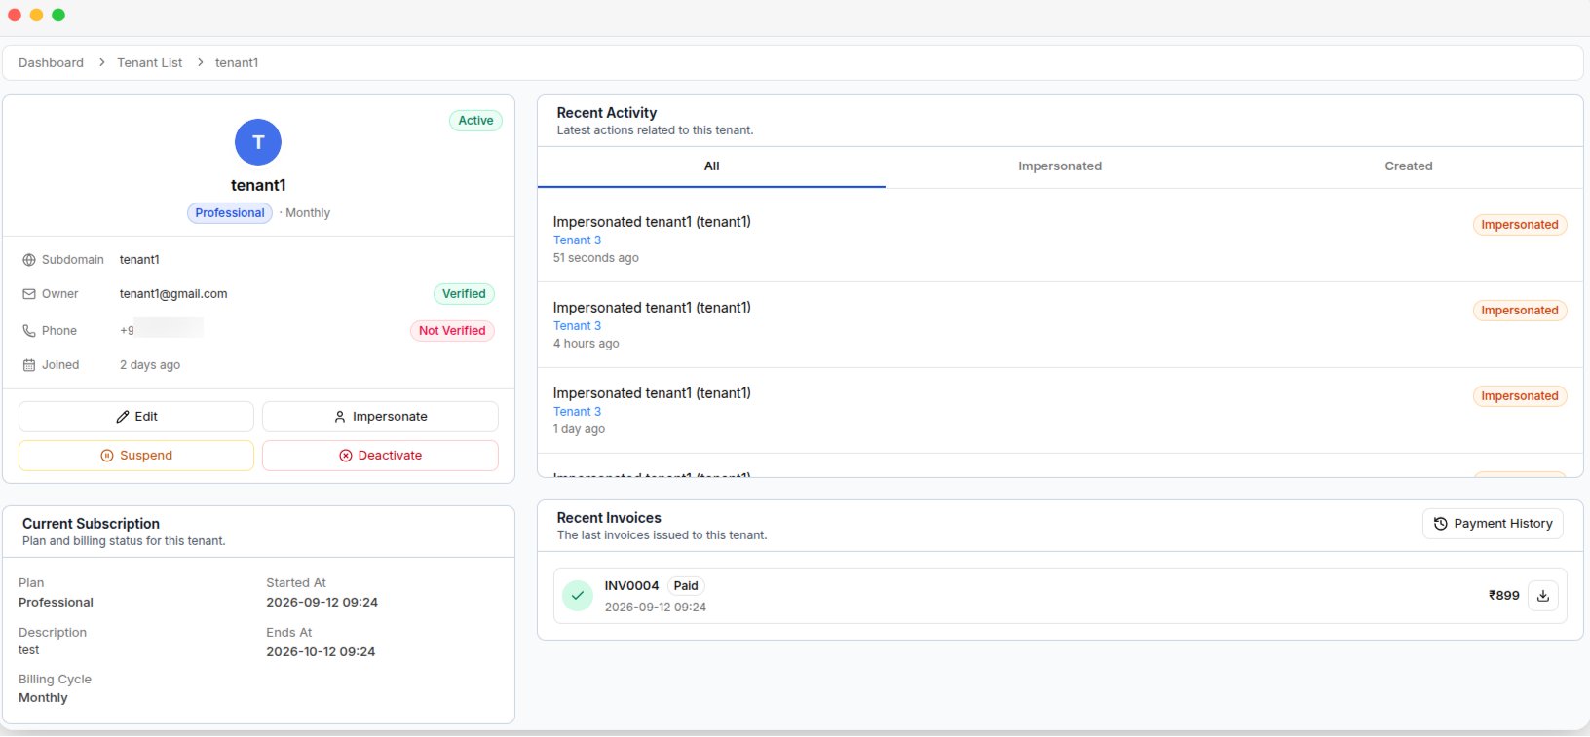The width and height of the screenshot is (1590, 737).
Task: Click the macOS green maximize window button
Action: point(58,15)
